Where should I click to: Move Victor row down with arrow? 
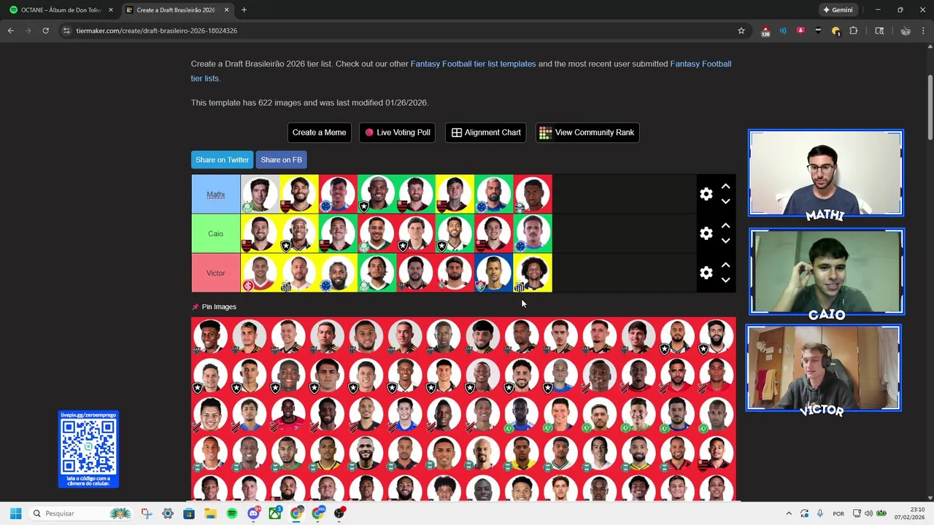click(725, 280)
